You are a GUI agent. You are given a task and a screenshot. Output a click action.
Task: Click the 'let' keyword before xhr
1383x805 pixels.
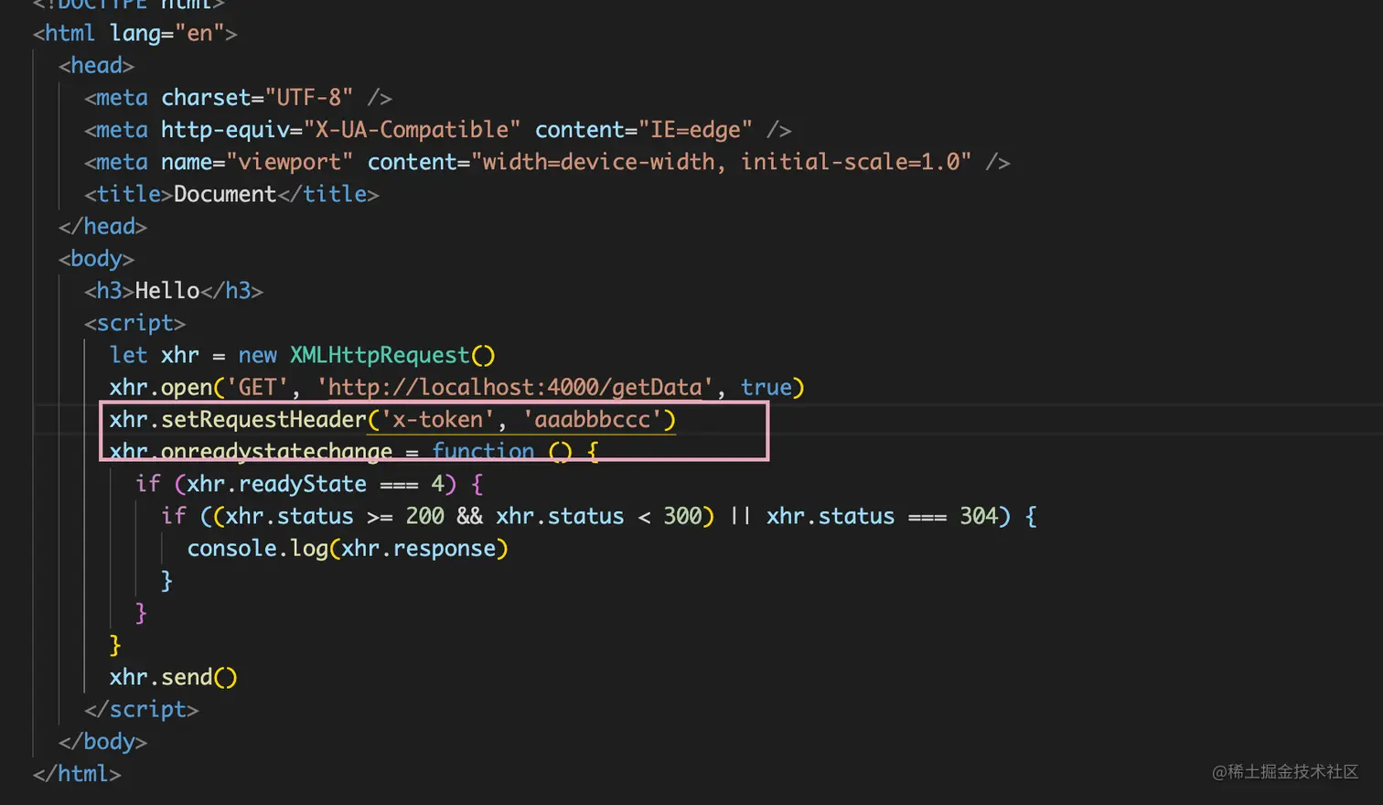[128, 356]
